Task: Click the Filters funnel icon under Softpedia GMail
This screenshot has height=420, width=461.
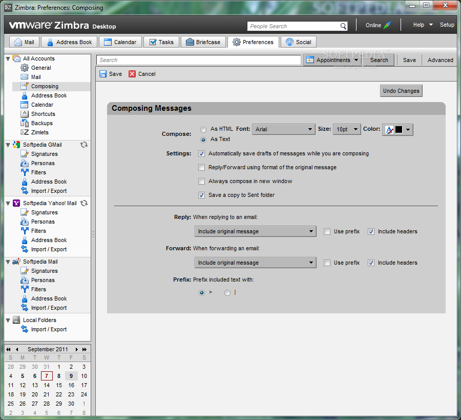Action: pos(25,172)
